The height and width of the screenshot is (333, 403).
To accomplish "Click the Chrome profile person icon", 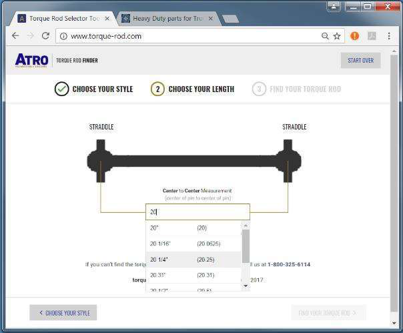I will tap(334, 6).
